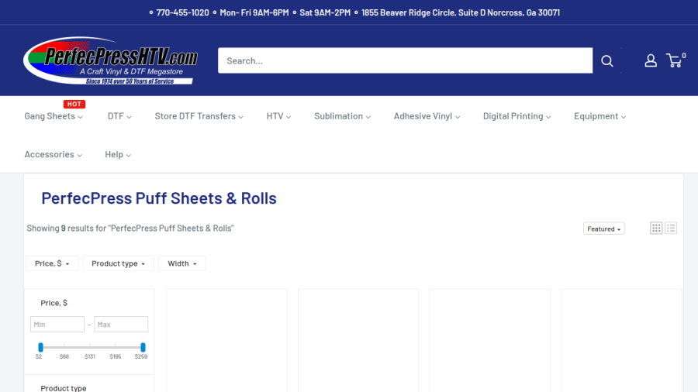Click the store address in top bar
The height and width of the screenshot is (392, 698).
point(461,12)
